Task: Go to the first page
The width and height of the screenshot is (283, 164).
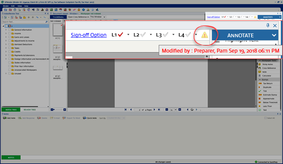Action: click(126, 110)
